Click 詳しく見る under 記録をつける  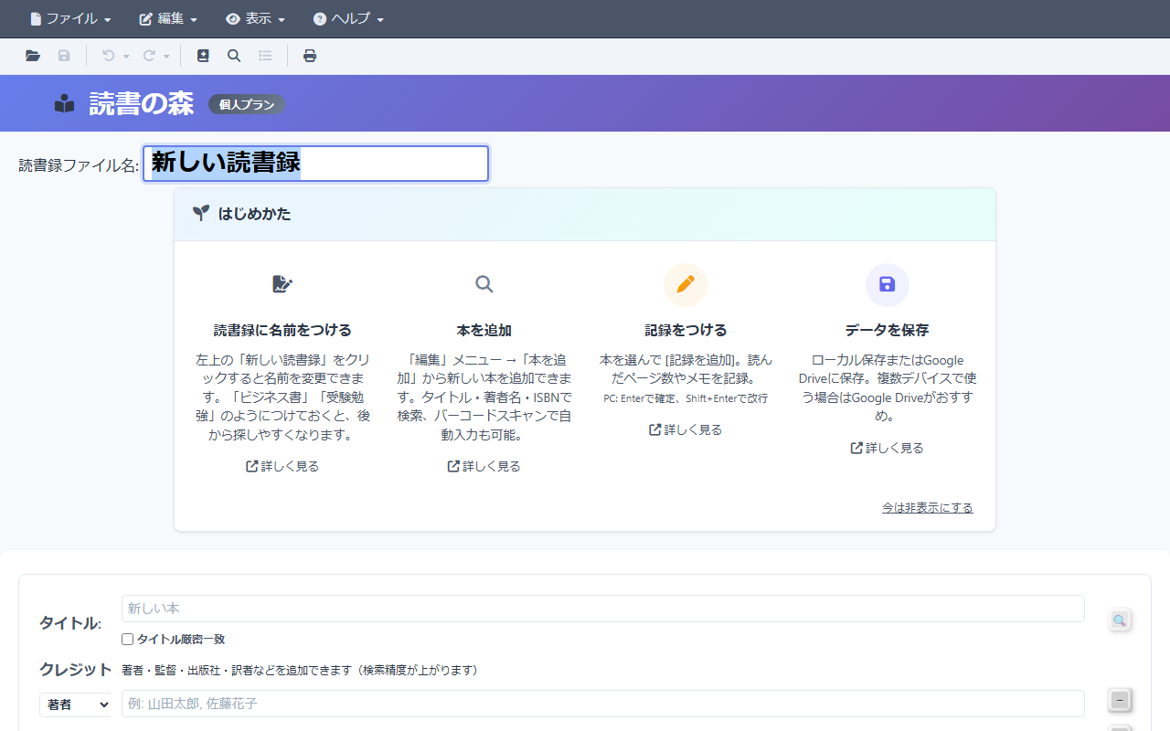coord(686,429)
